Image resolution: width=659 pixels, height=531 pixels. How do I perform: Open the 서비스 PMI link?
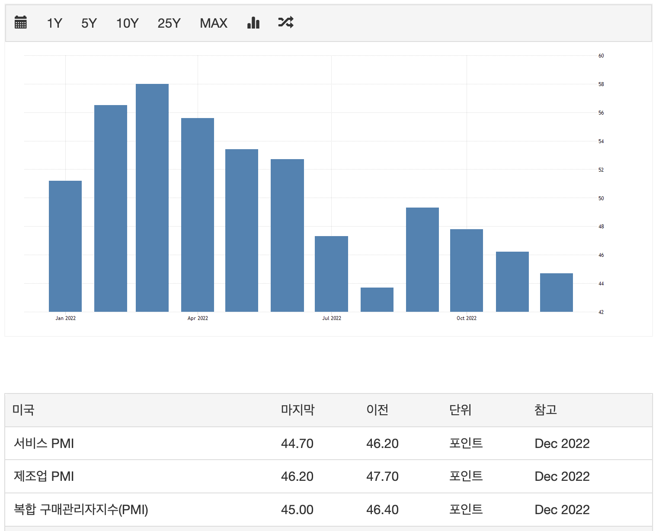point(44,443)
